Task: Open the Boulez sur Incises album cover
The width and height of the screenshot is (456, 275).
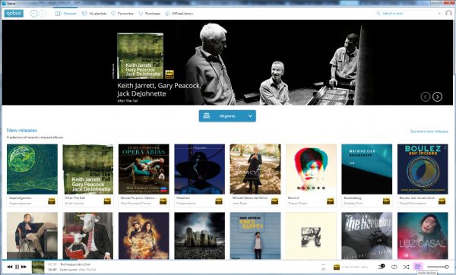Action: [x=423, y=169]
